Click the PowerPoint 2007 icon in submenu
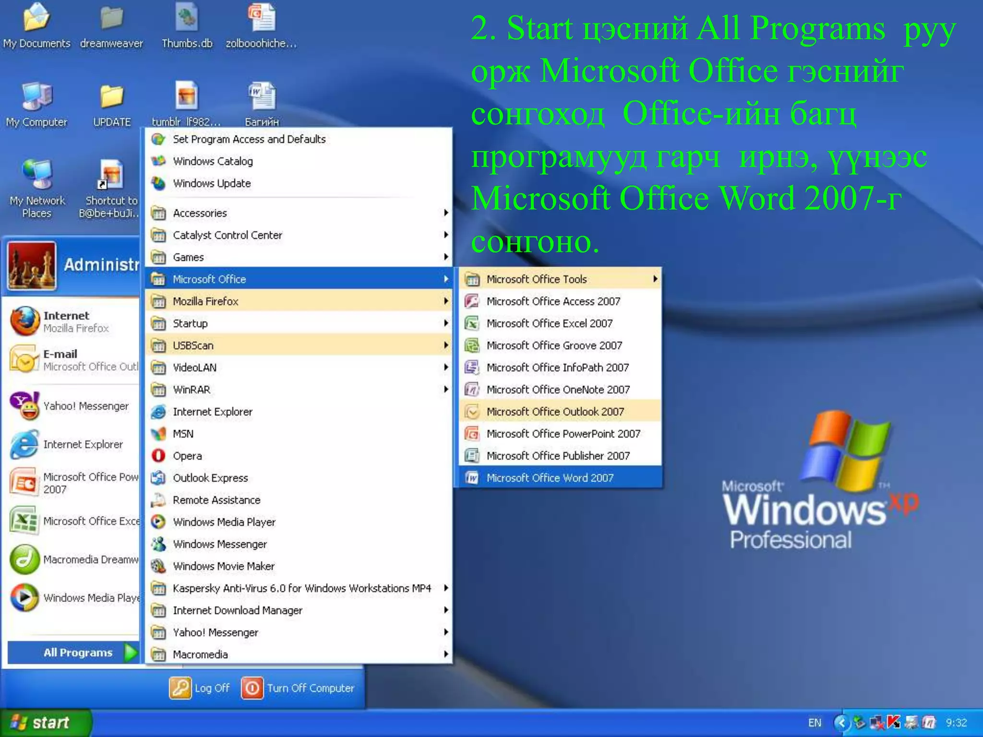This screenshot has height=737, width=983. [472, 434]
